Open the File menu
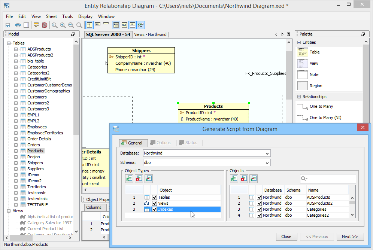 tap(9, 16)
